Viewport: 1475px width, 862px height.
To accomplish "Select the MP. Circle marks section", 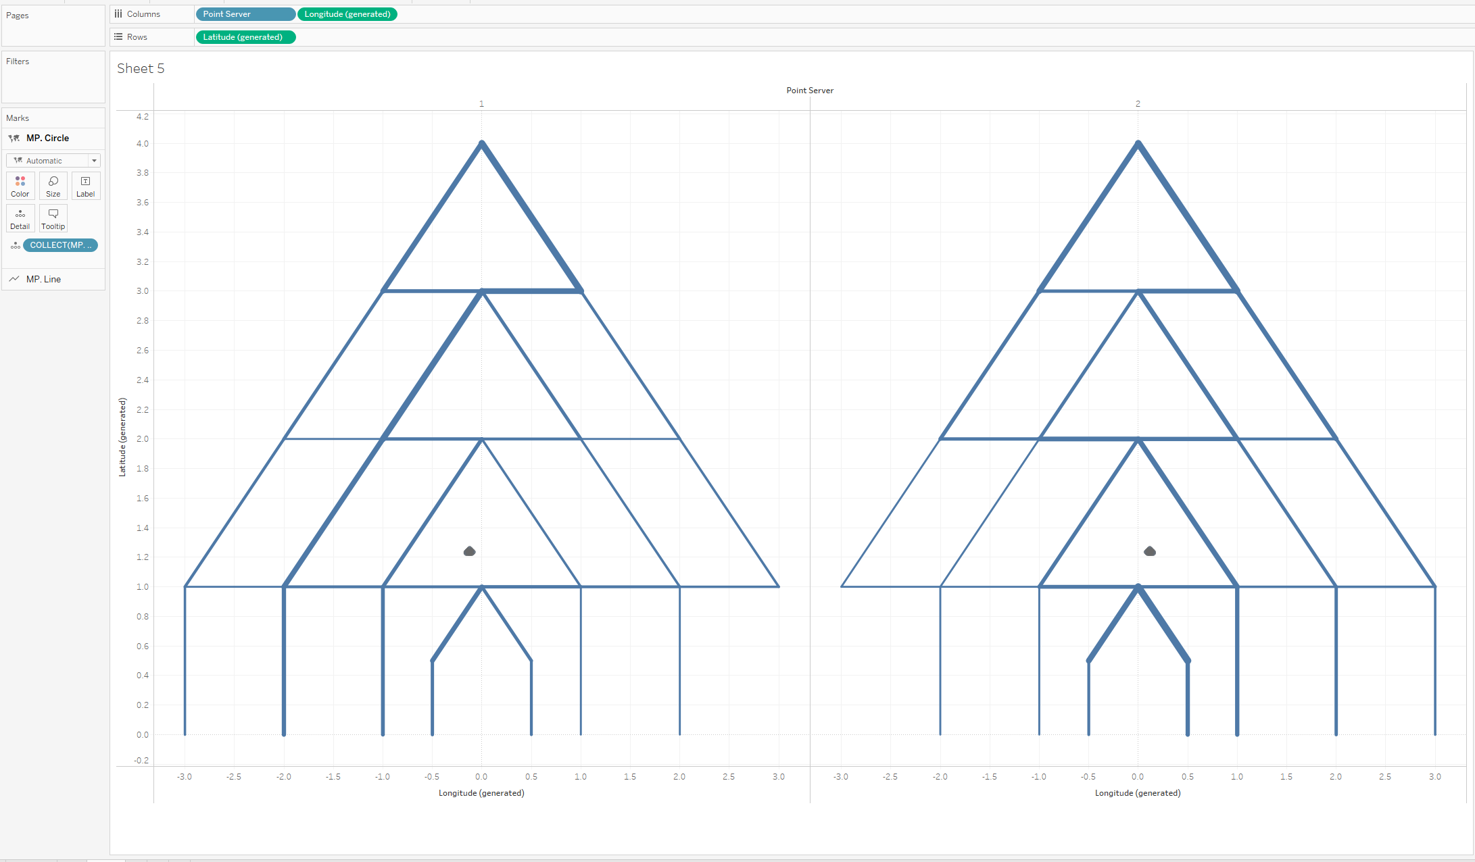I will 47,138.
